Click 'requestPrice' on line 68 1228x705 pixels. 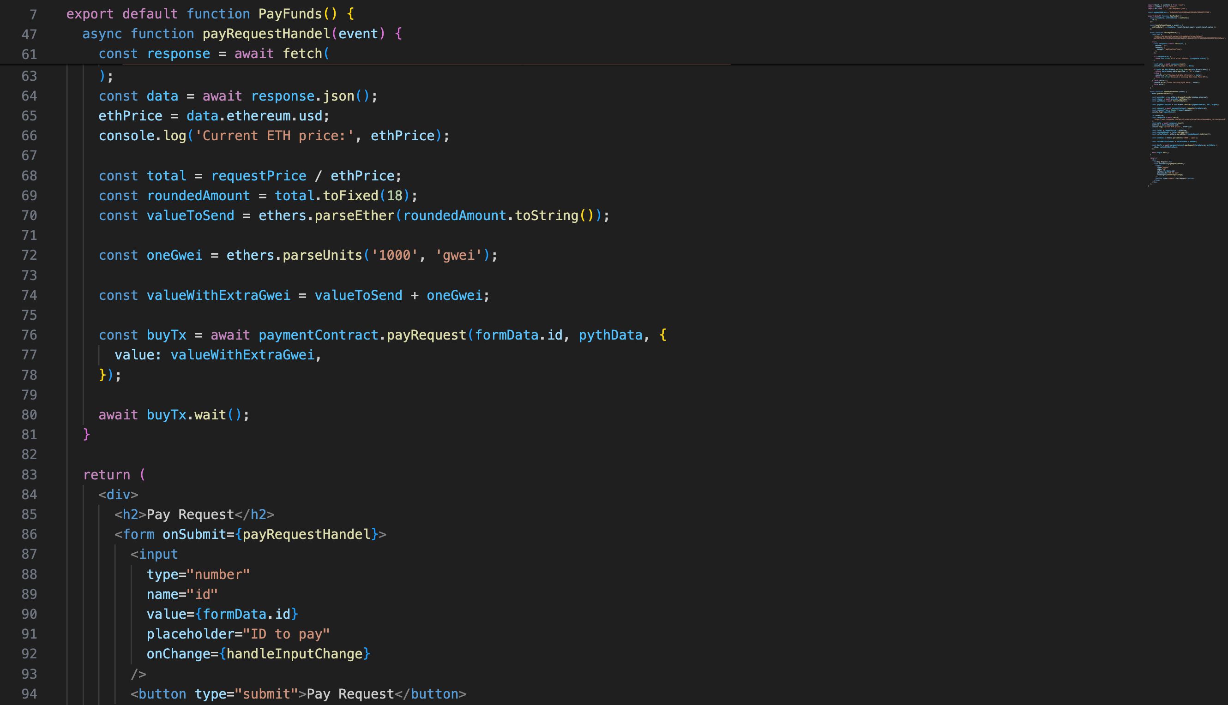(259, 175)
